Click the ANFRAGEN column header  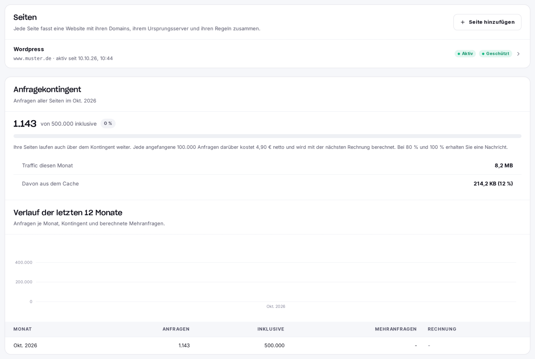pyautogui.click(x=176, y=329)
